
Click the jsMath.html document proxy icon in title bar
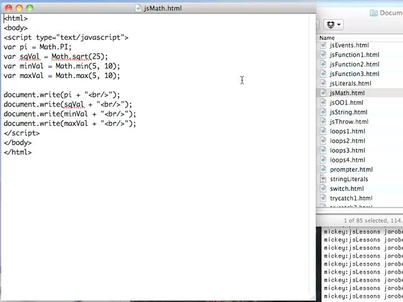click(x=139, y=8)
